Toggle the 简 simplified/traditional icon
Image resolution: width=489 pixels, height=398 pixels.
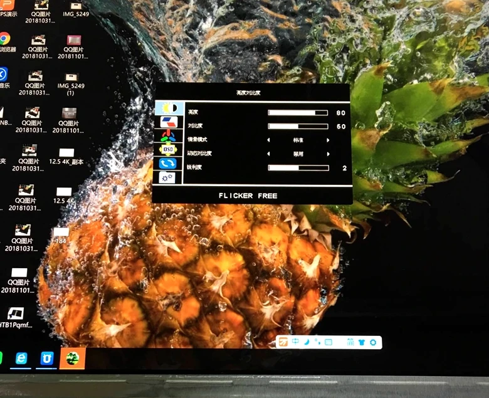[350, 342]
